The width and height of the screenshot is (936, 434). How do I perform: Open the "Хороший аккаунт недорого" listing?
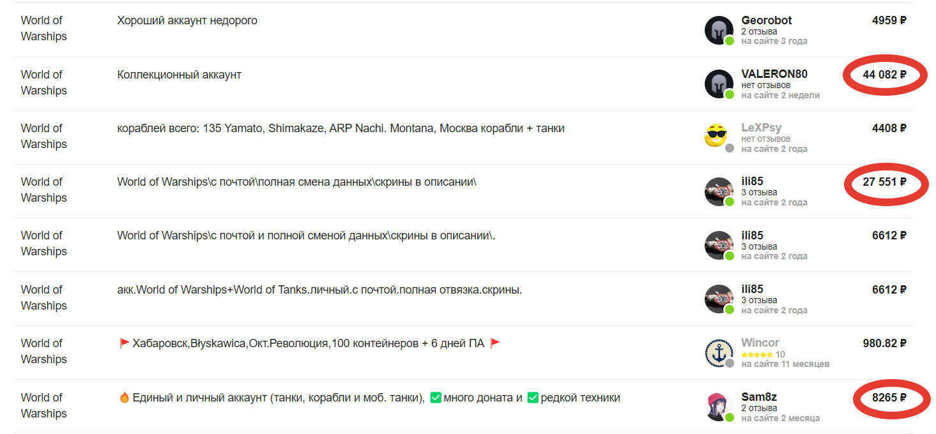pyautogui.click(x=187, y=20)
